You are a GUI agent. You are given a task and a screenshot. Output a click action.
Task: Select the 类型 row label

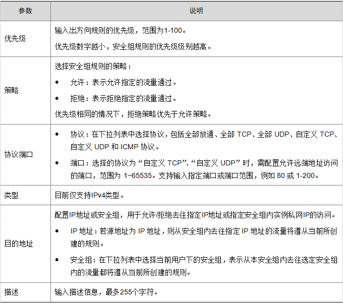pyautogui.click(x=11, y=195)
